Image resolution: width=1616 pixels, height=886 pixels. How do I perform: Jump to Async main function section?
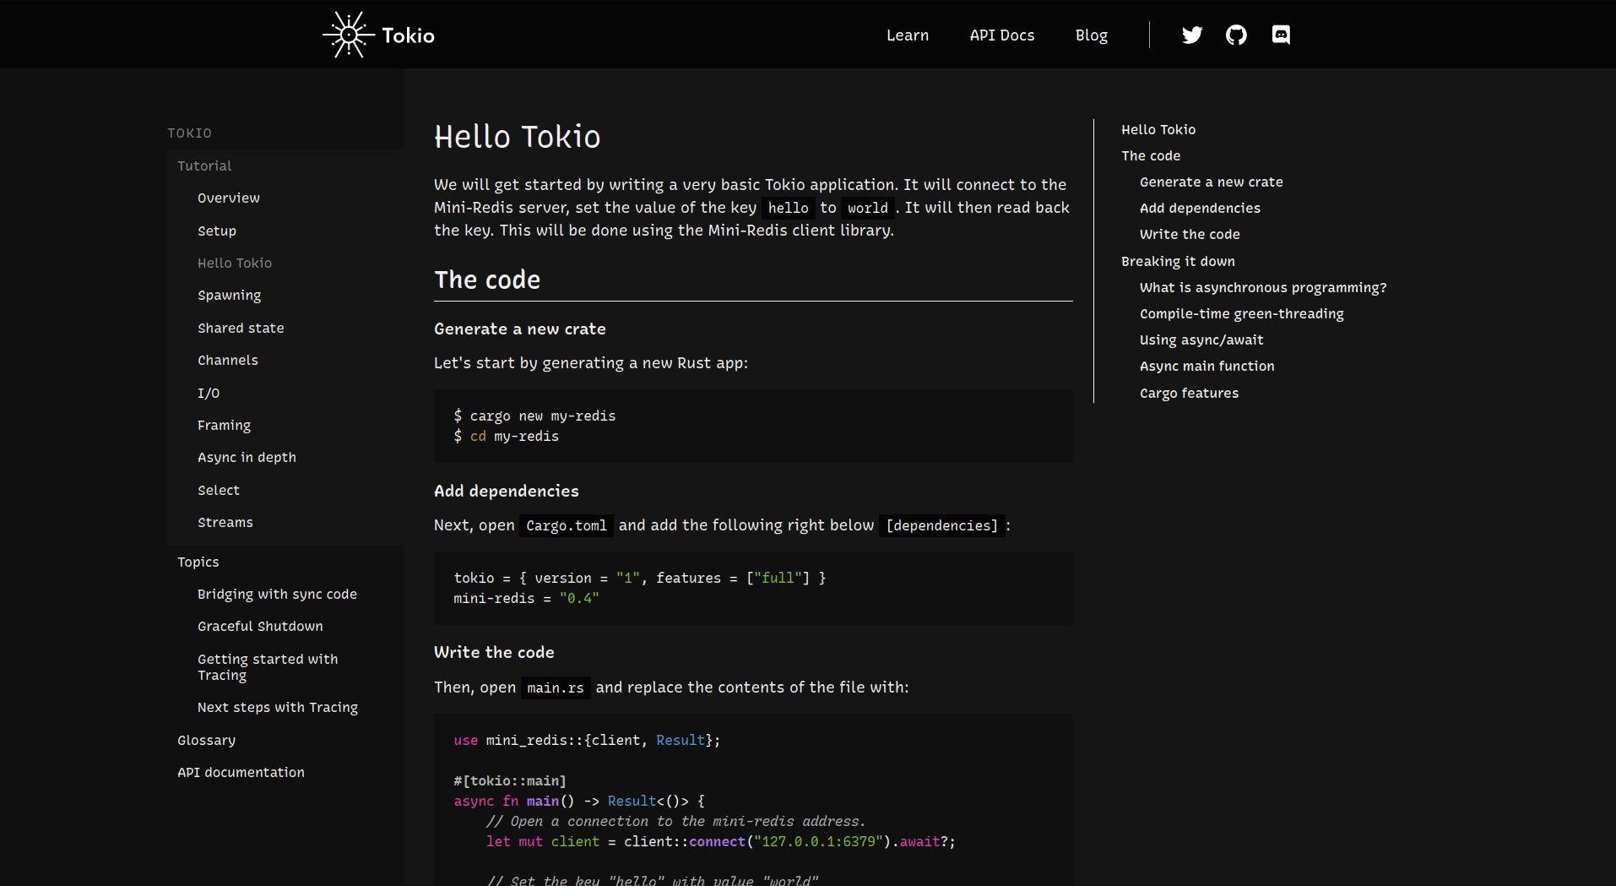pyautogui.click(x=1207, y=367)
